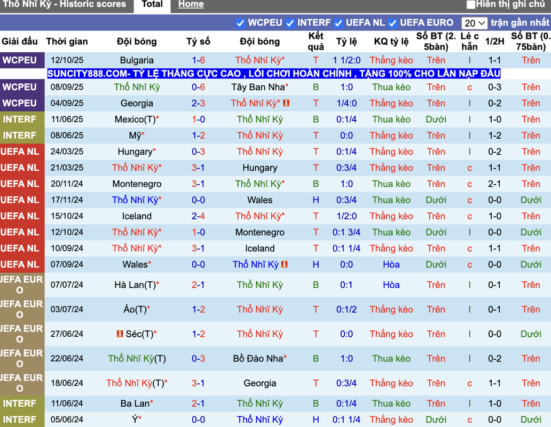Click the Mexico(T) team name
551x427 pixels.
(x=135, y=120)
